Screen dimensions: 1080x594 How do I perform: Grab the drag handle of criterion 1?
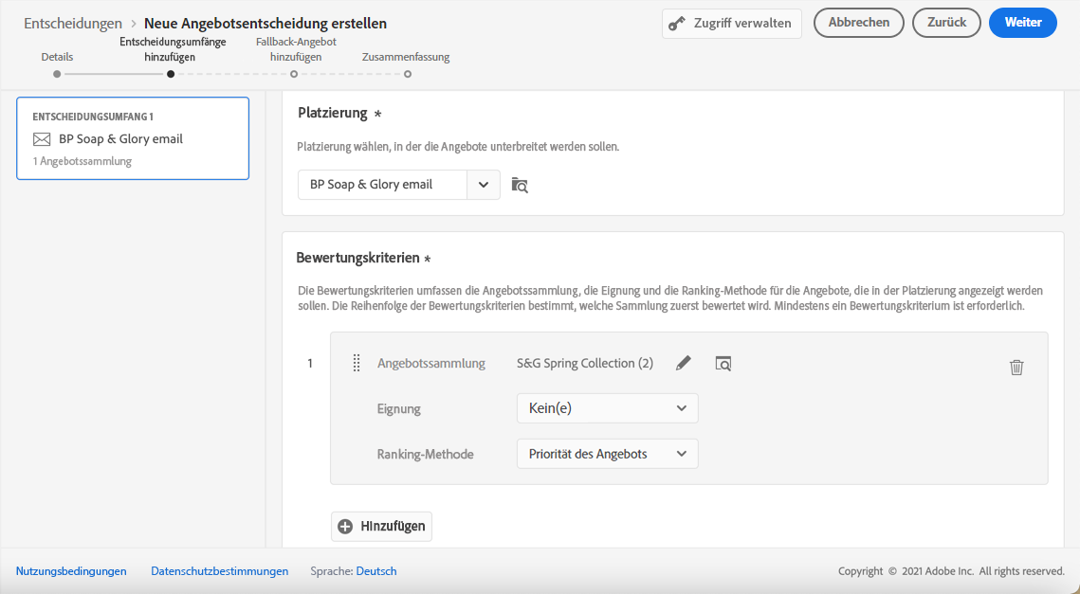coord(357,363)
